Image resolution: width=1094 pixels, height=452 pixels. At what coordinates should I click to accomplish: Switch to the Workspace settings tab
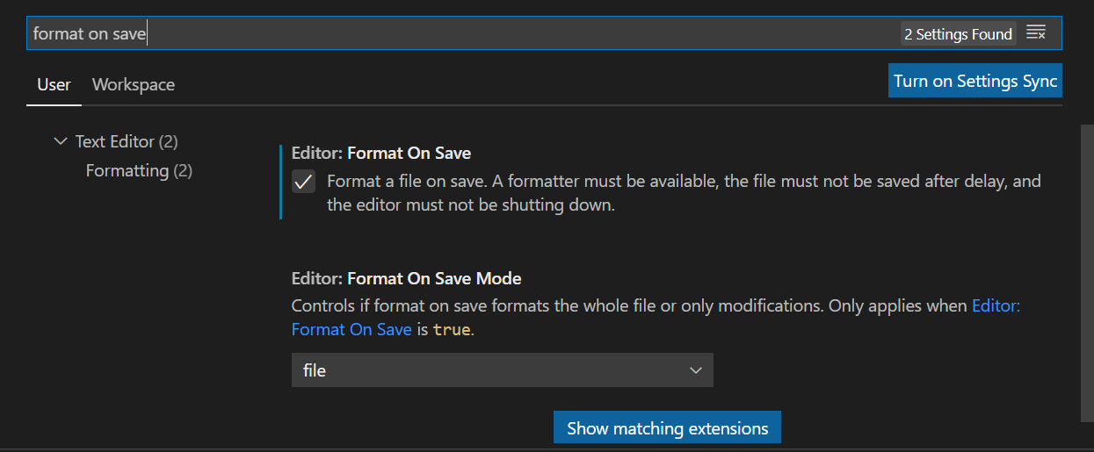coord(134,84)
